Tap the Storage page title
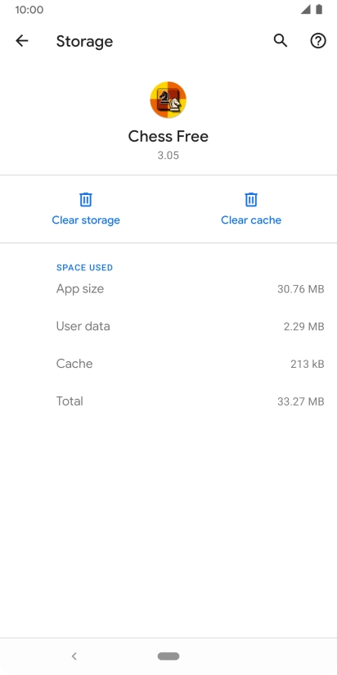Viewport: 337px width, 675px height. point(85,41)
